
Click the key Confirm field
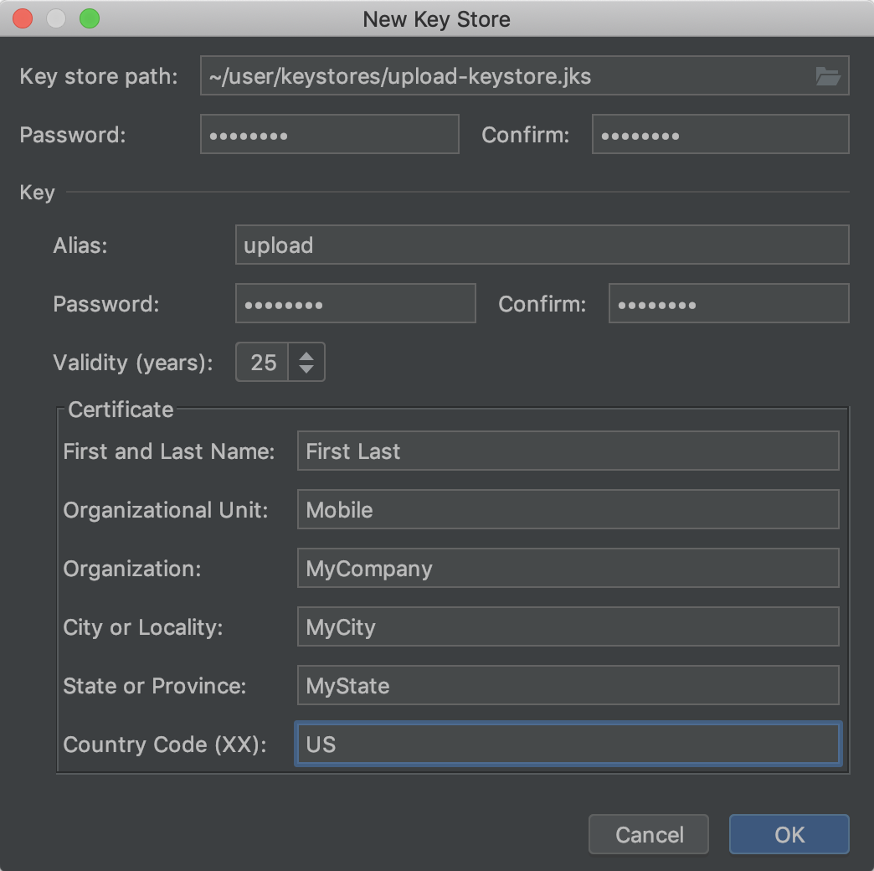(728, 303)
